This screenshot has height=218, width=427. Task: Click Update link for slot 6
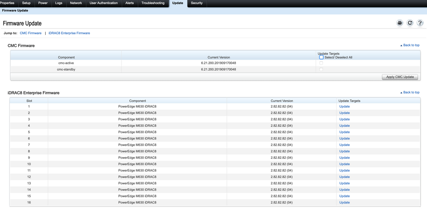click(345, 139)
